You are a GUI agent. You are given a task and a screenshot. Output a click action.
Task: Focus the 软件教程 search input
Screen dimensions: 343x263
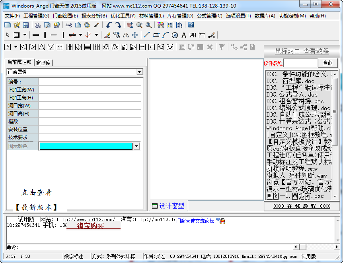(300, 63)
